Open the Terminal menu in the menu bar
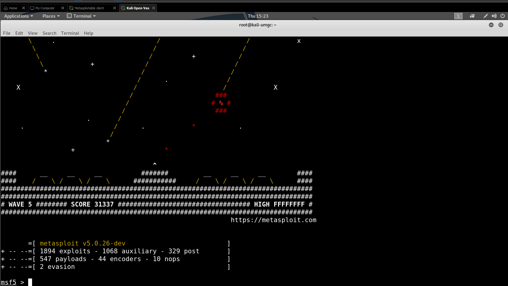Image resolution: width=508 pixels, height=286 pixels. pos(70,33)
